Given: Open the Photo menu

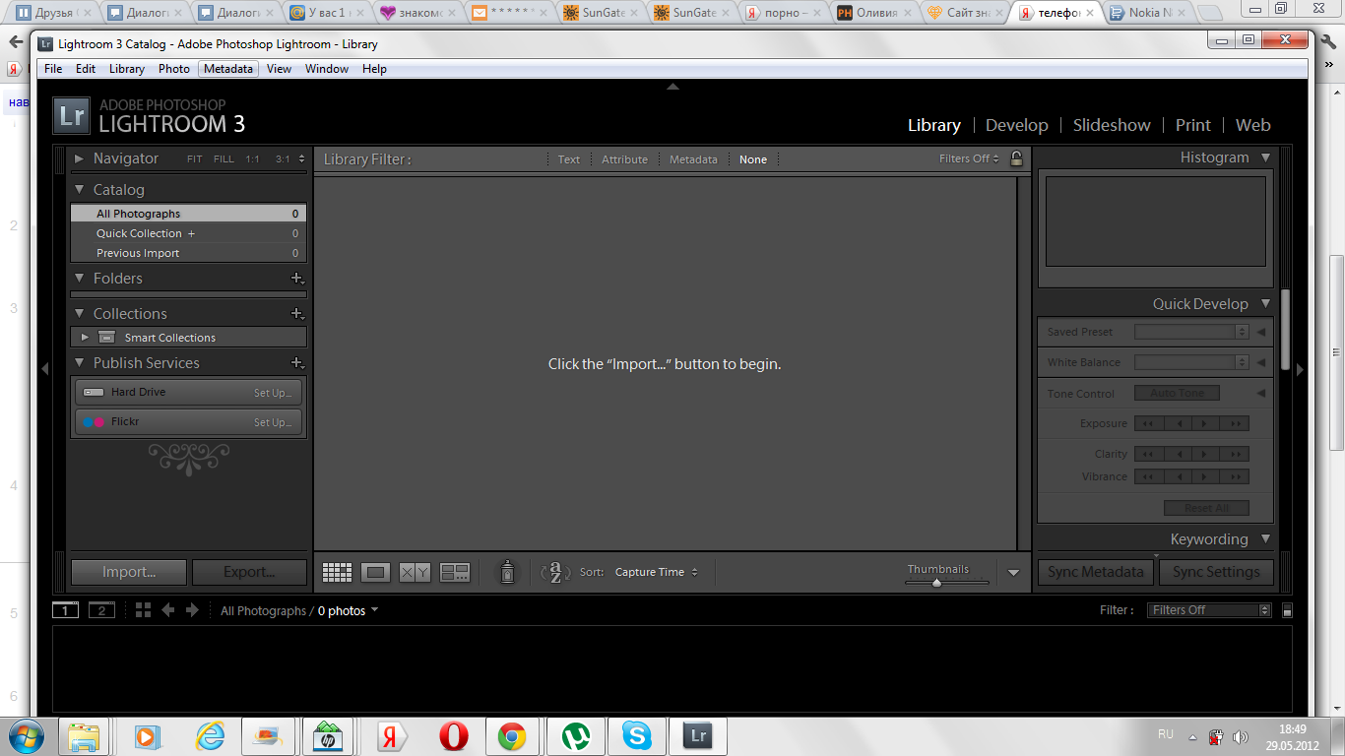Looking at the screenshot, I should click(x=174, y=69).
